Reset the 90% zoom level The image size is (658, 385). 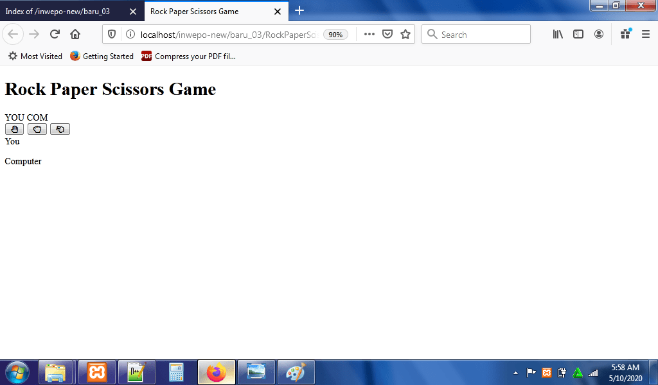(335, 35)
